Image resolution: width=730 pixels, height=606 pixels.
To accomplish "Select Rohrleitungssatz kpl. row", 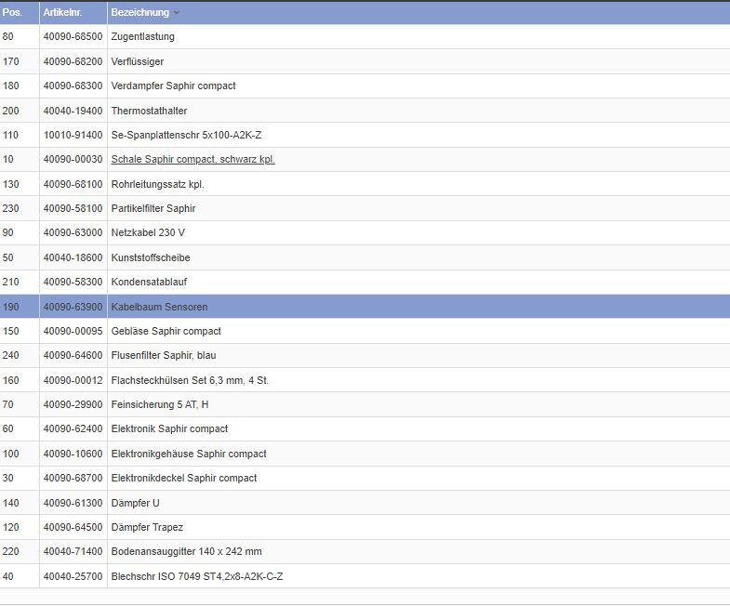I will (x=157, y=184).
